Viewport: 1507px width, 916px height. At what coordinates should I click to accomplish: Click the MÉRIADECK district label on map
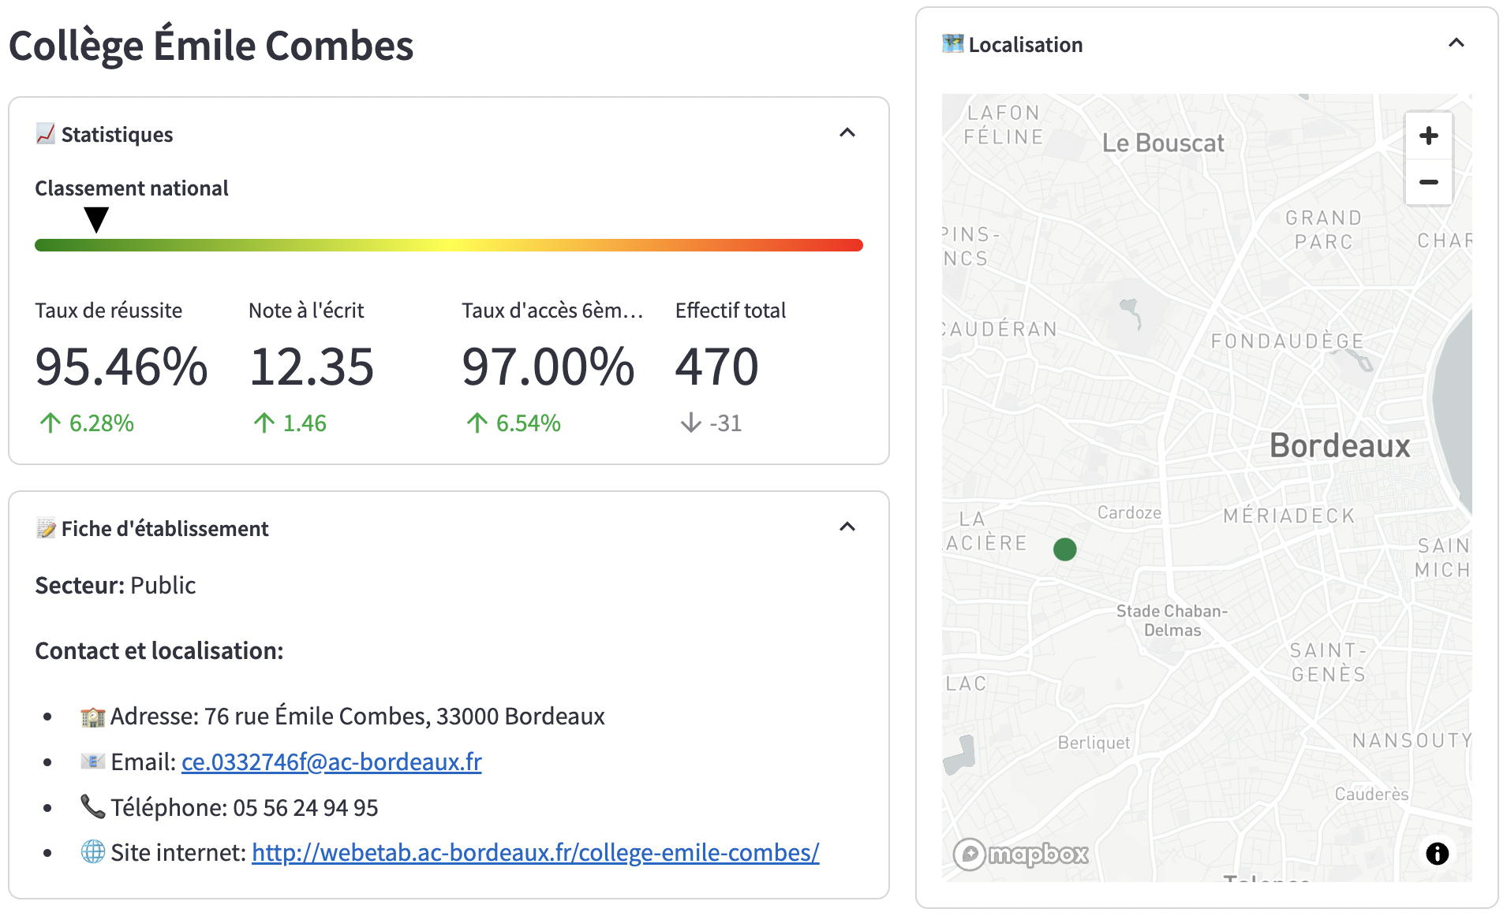(1289, 516)
